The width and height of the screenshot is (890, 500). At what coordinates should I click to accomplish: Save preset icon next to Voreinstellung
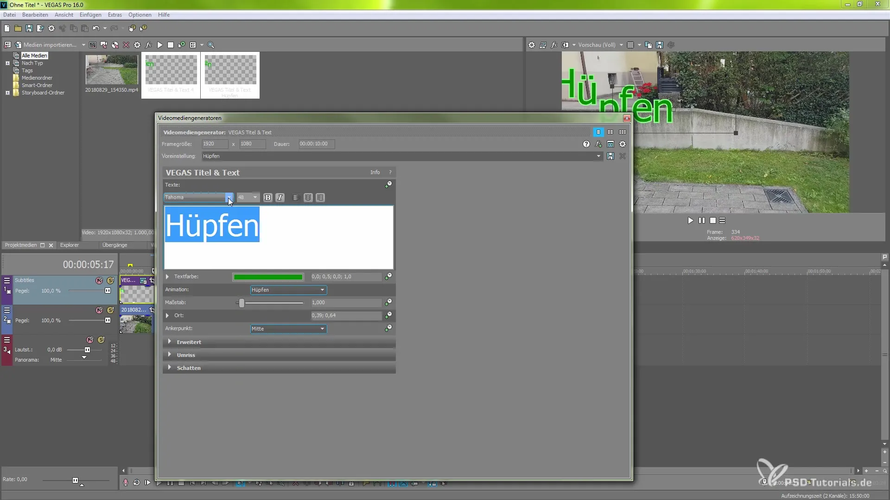tap(610, 156)
